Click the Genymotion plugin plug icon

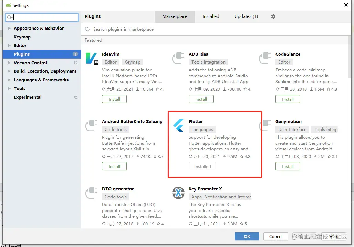click(x=265, y=125)
